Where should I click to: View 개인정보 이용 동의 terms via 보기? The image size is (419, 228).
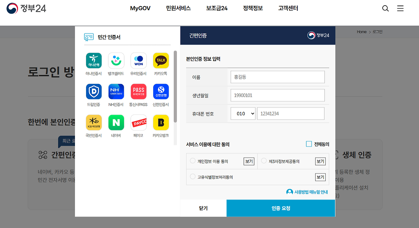[249, 161]
